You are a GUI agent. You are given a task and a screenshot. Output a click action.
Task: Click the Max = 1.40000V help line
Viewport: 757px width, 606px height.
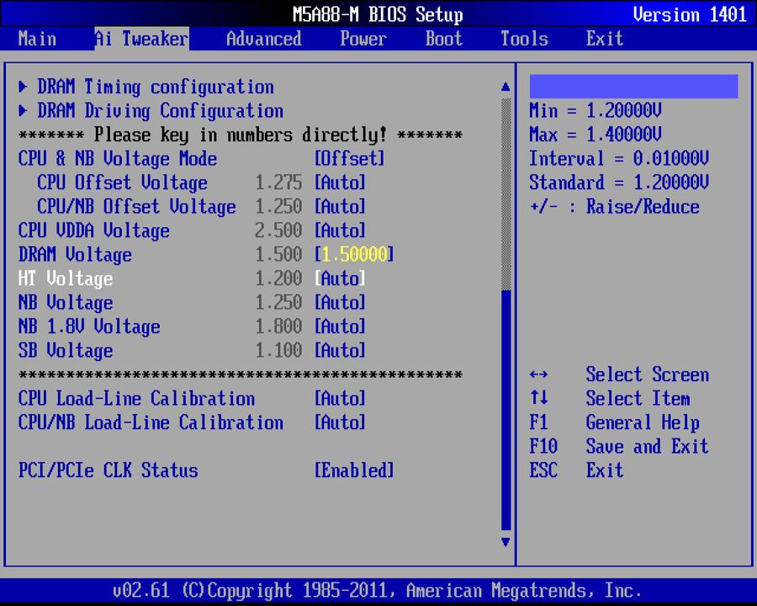[596, 135]
